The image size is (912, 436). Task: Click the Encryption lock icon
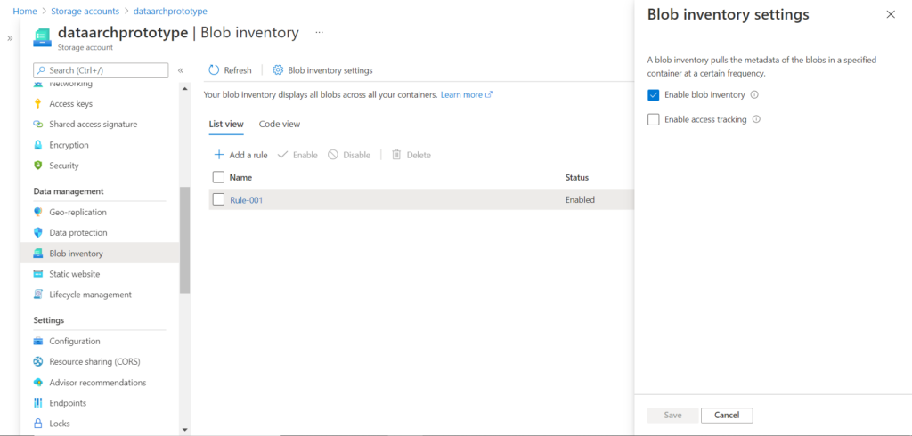click(x=38, y=145)
